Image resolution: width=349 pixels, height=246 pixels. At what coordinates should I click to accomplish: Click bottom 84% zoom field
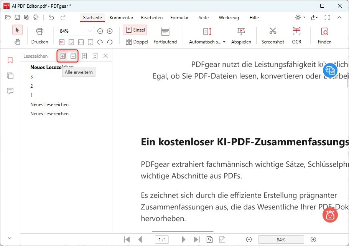[281, 239]
